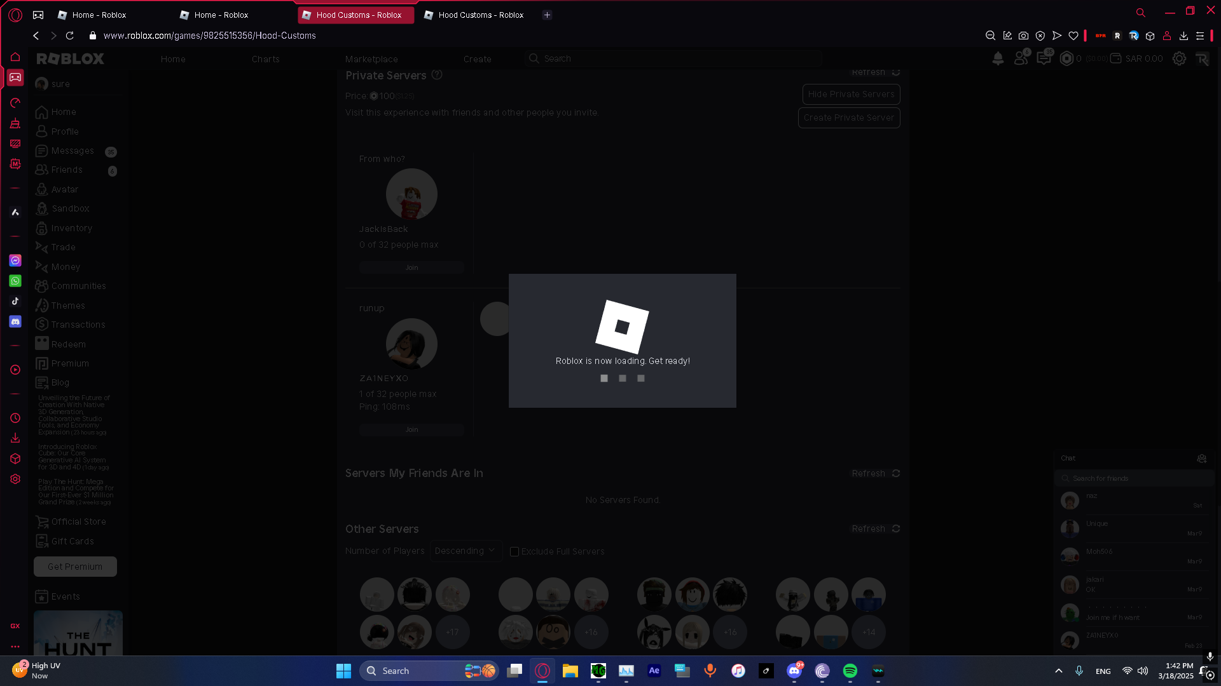Image resolution: width=1221 pixels, height=686 pixels.
Task: Join ZAINEYXO's private server
Action: tap(411, 429)
